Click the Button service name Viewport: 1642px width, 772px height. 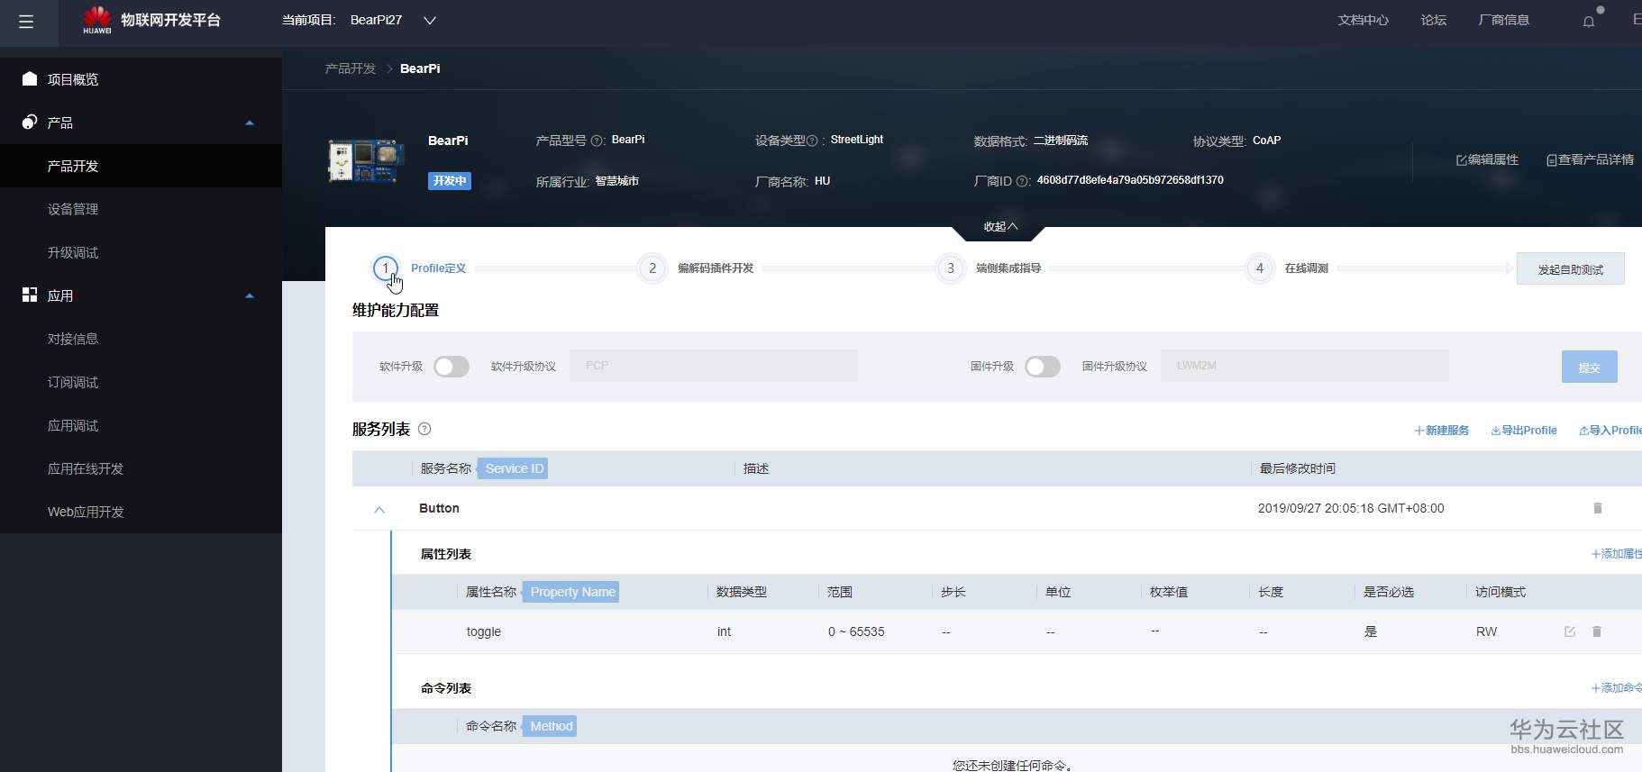tap(439, 508)
